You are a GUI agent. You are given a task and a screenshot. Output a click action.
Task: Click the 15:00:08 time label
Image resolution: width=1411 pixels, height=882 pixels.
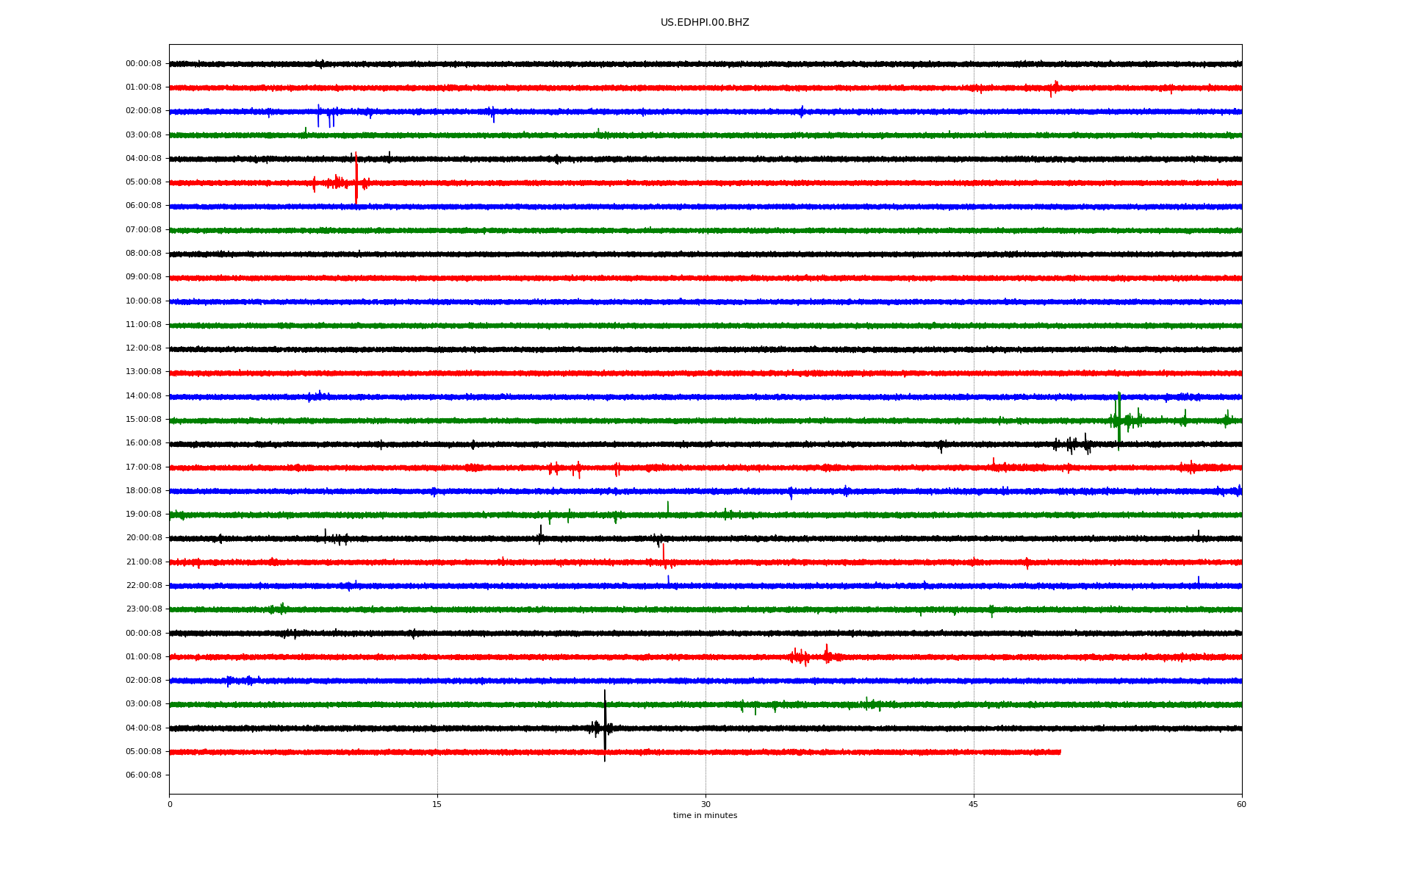click(143, 420)
